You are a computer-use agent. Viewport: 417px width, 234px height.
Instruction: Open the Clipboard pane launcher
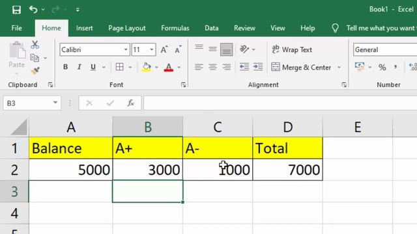click(50, 84)
